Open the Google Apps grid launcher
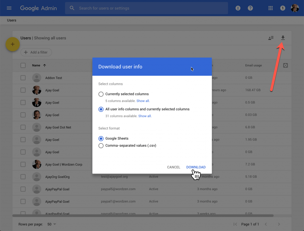Image resolution: width=304 pixels, height=231 pixels. (270, 8)
